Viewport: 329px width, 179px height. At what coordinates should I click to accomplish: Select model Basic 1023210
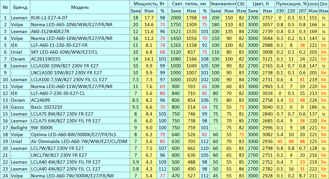pos(80,107)
